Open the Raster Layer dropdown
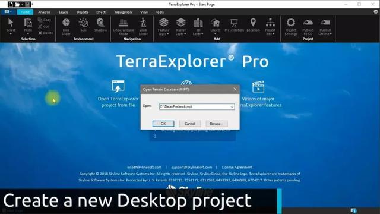 [x=180, y=27]
